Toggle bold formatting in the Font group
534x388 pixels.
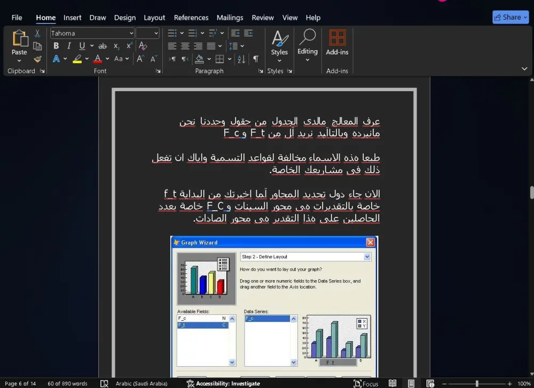tap(56, 46)
